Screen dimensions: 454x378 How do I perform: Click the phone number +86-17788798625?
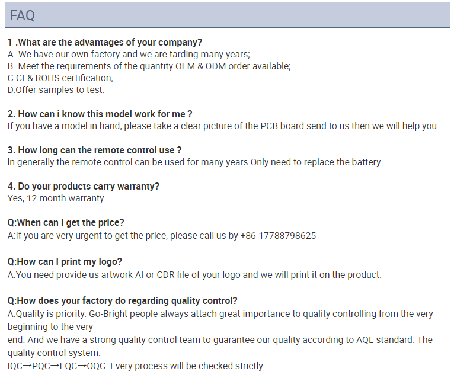(x=278, y=236)
